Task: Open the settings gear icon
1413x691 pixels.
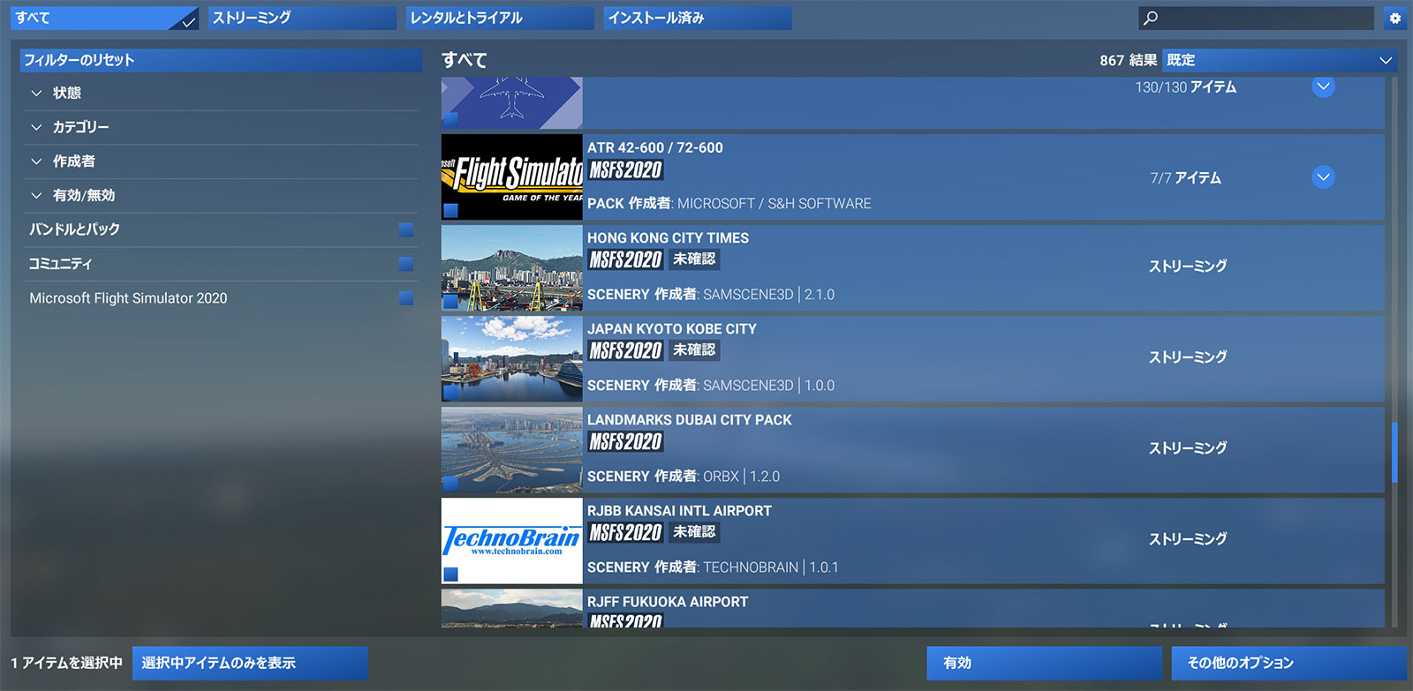Action: (1394, 18)
